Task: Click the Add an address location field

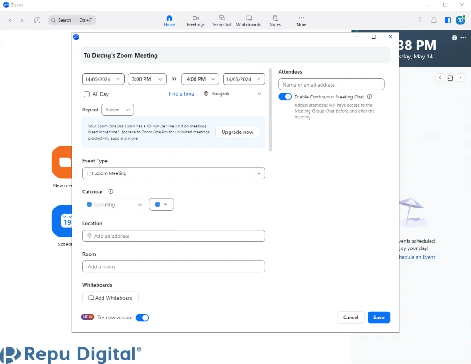Action: point(173,236)
